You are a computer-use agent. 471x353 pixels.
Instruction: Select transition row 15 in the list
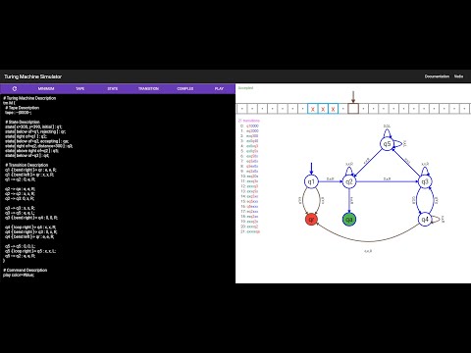pyautogui.click(x=249, y=201)
